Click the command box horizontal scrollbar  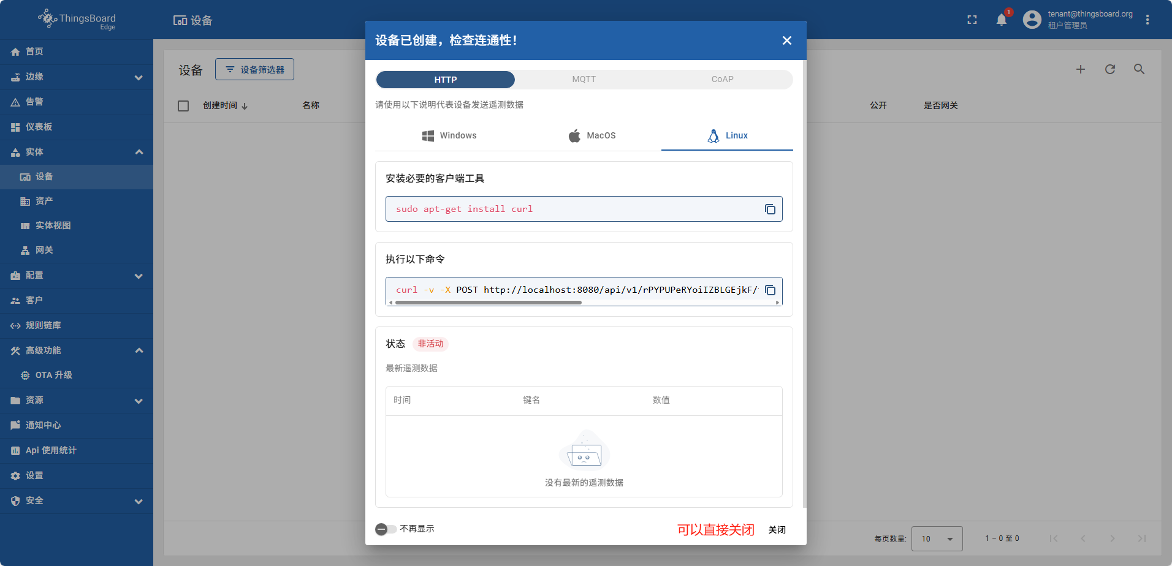pos(489,303)
